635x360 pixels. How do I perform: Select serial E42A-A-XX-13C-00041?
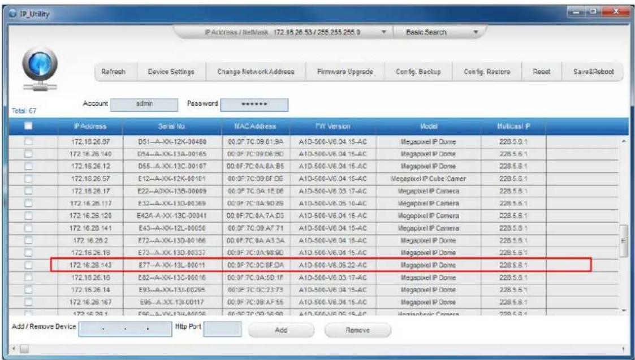(x=172, y=216)
